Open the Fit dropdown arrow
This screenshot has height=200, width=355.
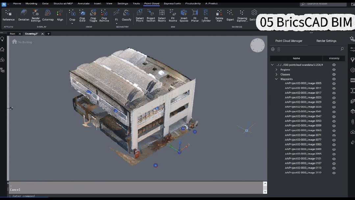click(x=116, y=23)
